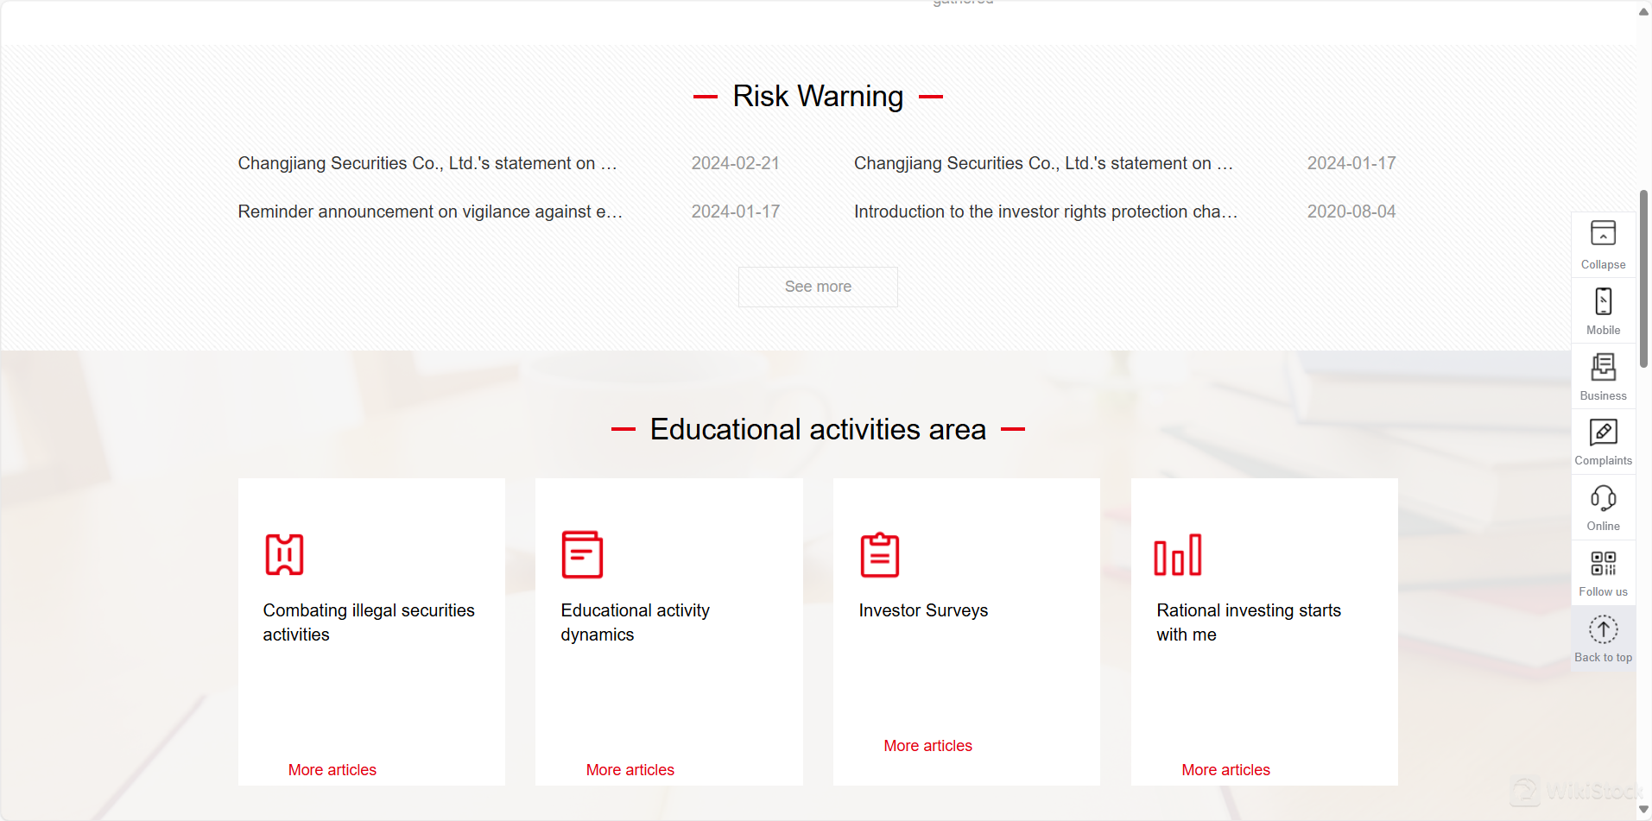Open the Complaints sidebar icon
The width and height of the screenshot is (1652, 821).
coord(1602,439)
